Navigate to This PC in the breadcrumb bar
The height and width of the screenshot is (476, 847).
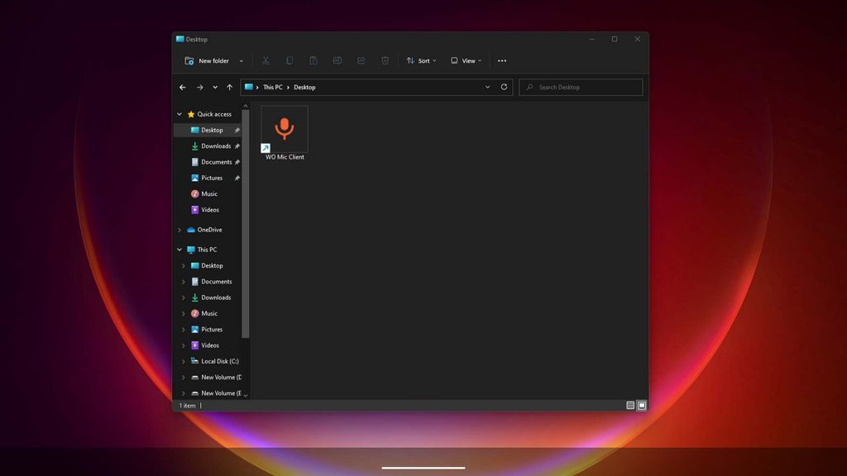coord(271,87)
